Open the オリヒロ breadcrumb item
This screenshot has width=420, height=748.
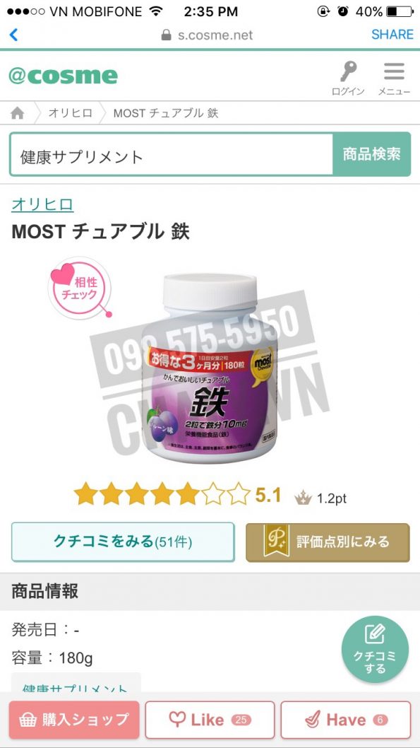point(70,113)
